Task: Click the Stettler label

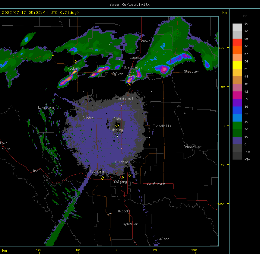Action: pyautogui.click(x=191, y=71)
